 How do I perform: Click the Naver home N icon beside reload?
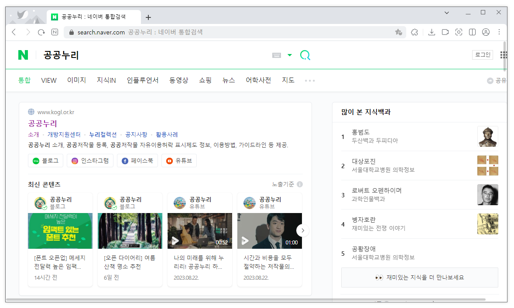point(55,32)
